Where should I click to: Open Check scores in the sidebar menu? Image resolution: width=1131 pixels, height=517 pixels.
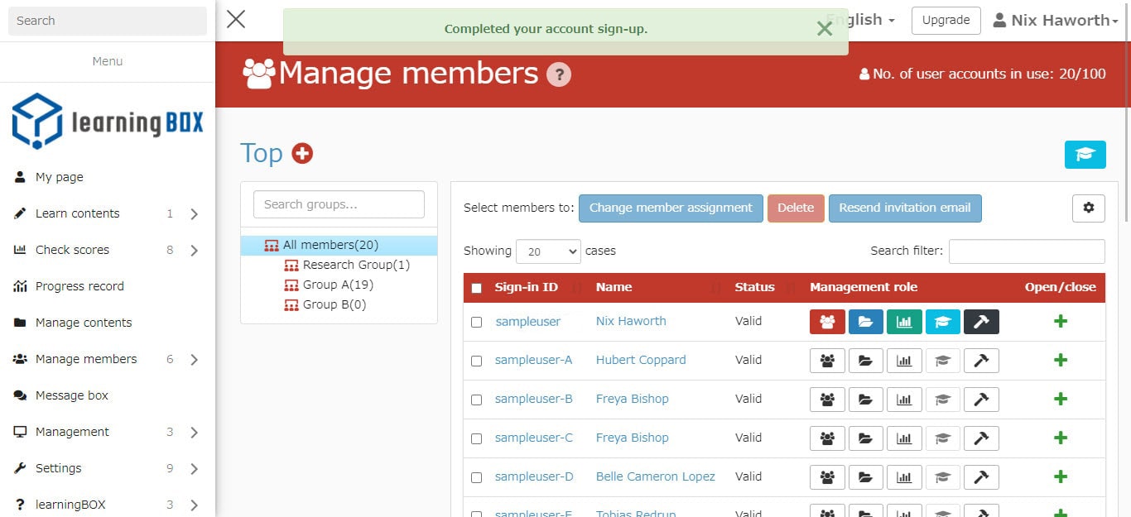[x=73, y=250]
